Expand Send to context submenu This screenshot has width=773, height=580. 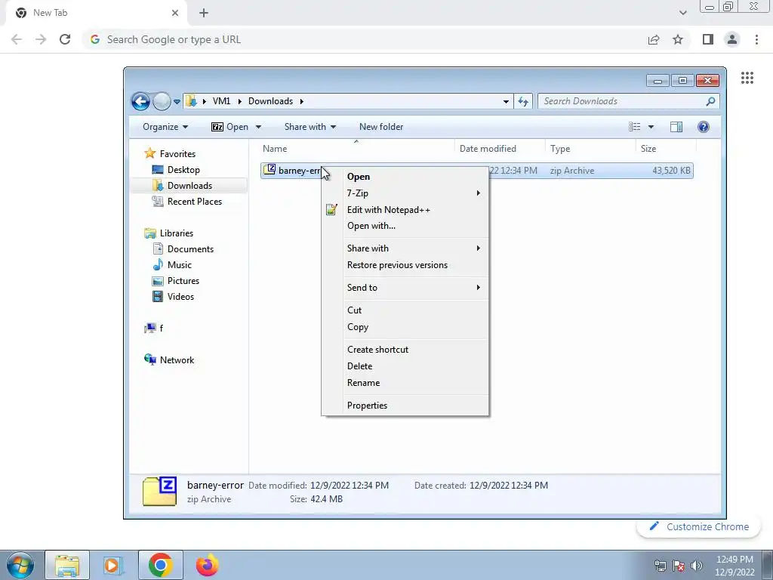coord(405,288)
